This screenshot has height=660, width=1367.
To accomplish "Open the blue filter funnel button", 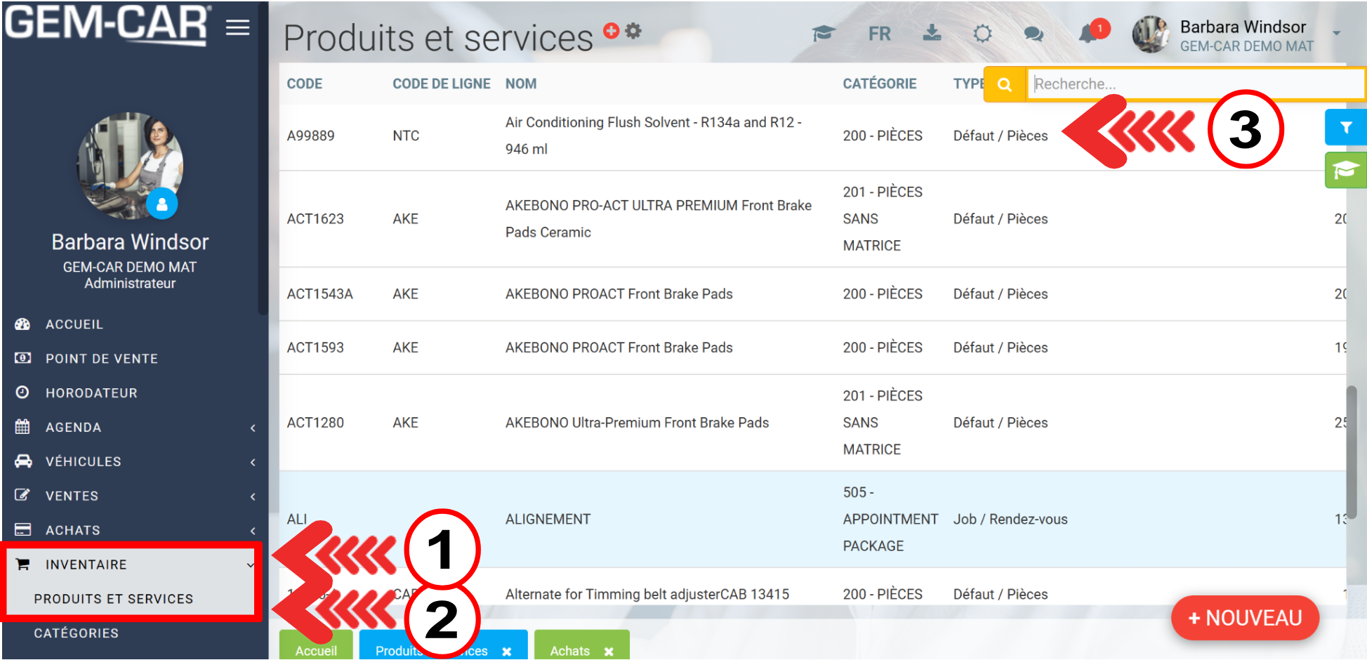I will [x=1345, y=128].
